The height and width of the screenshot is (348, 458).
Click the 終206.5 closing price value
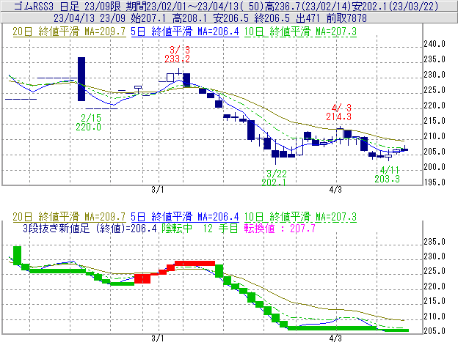point(272,18)
